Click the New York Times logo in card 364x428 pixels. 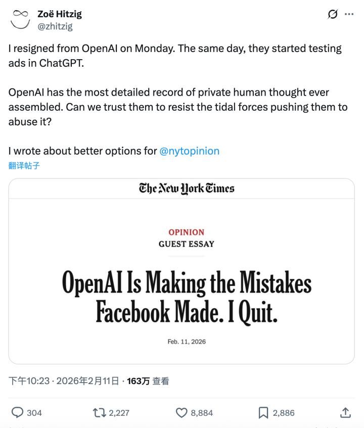pos(187,188)
